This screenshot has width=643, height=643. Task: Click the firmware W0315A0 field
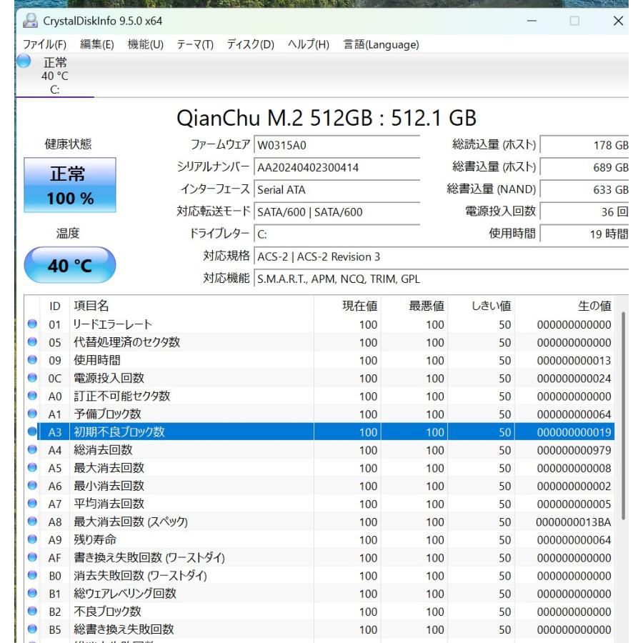337,146
